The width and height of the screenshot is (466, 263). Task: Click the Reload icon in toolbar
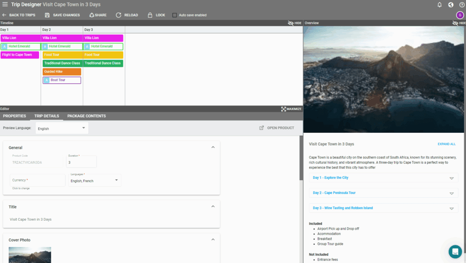pos(118,15)
